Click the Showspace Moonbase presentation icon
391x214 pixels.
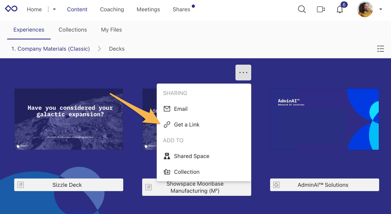tap(149, 187)
